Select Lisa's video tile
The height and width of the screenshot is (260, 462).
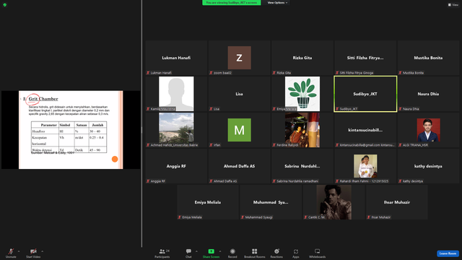(239, 94)
